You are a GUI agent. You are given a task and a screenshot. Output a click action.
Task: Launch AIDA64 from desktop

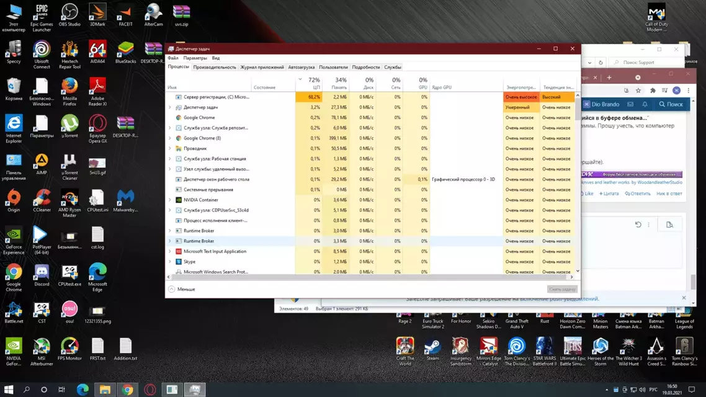pyautogui.click(x=97, y=52)
